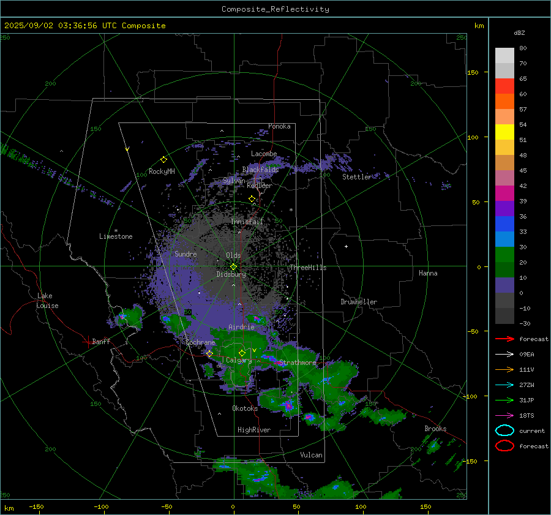Screen dimensions: 551x515
Task: Click the yellow diamond marker below RedDeer
Action: (252, 199)
